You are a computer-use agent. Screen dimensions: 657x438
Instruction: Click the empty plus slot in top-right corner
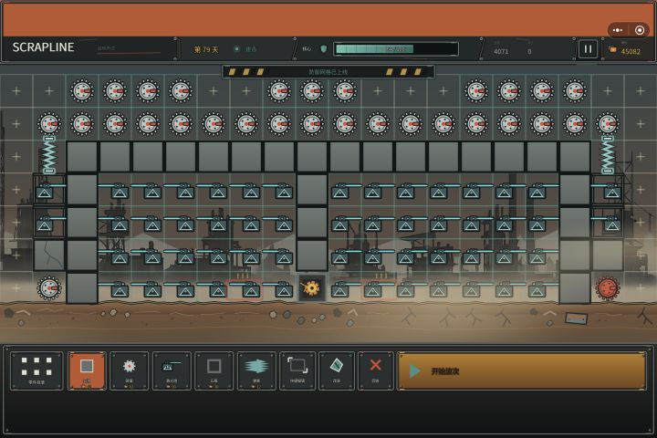pyautogui.click(x=641, y=91)
